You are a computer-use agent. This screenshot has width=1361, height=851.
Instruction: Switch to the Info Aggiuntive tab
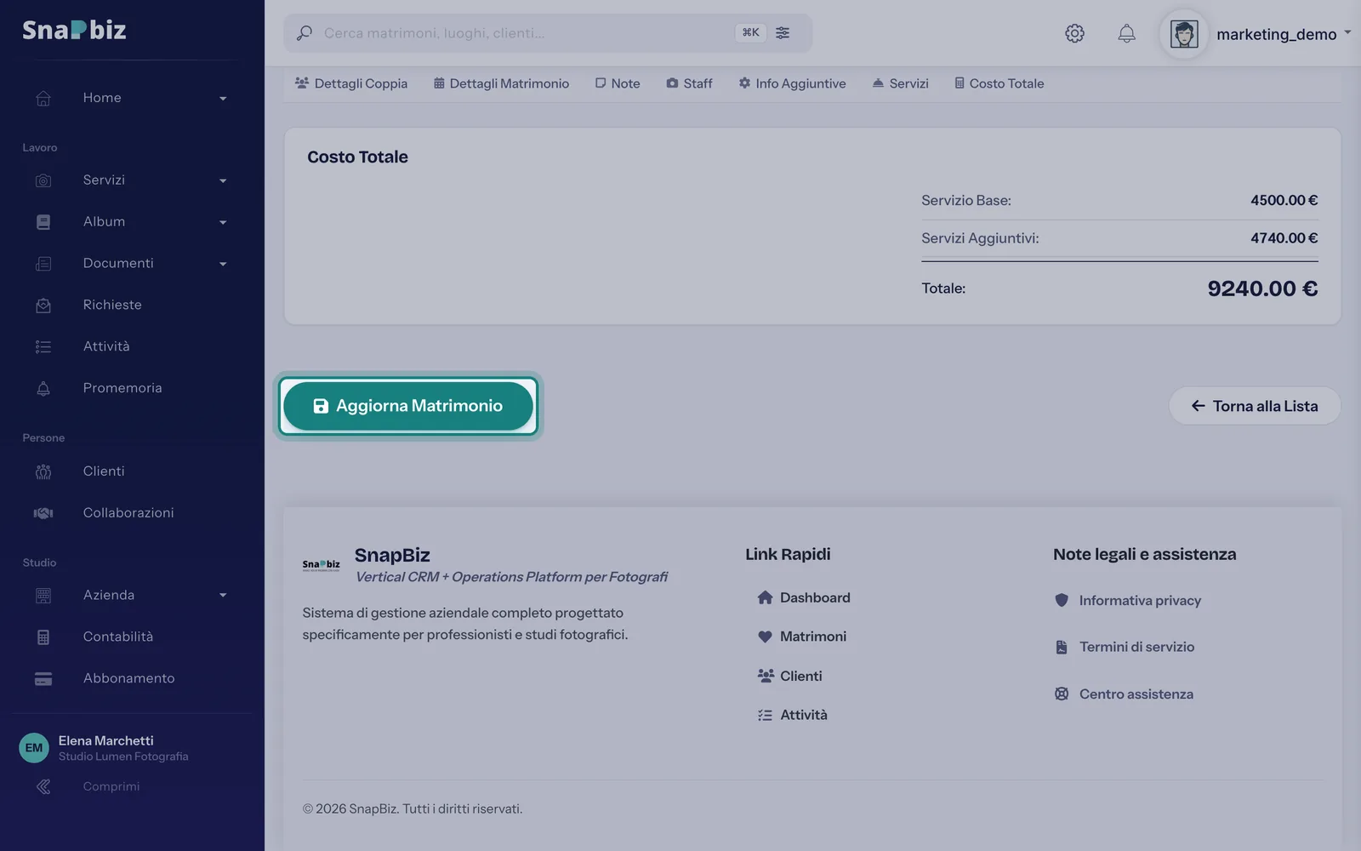(792, 83)
